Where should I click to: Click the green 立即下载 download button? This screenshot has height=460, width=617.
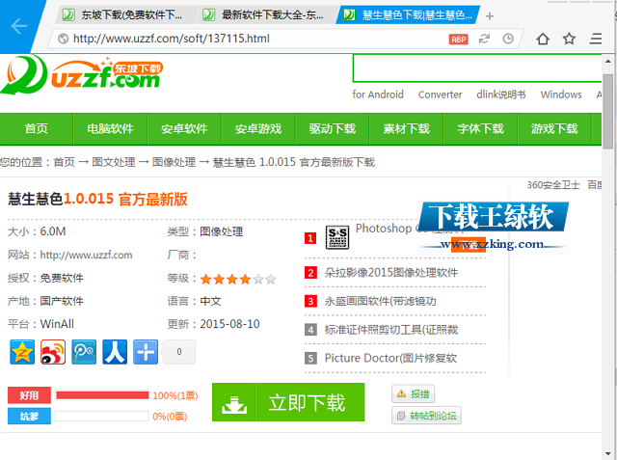288,402
